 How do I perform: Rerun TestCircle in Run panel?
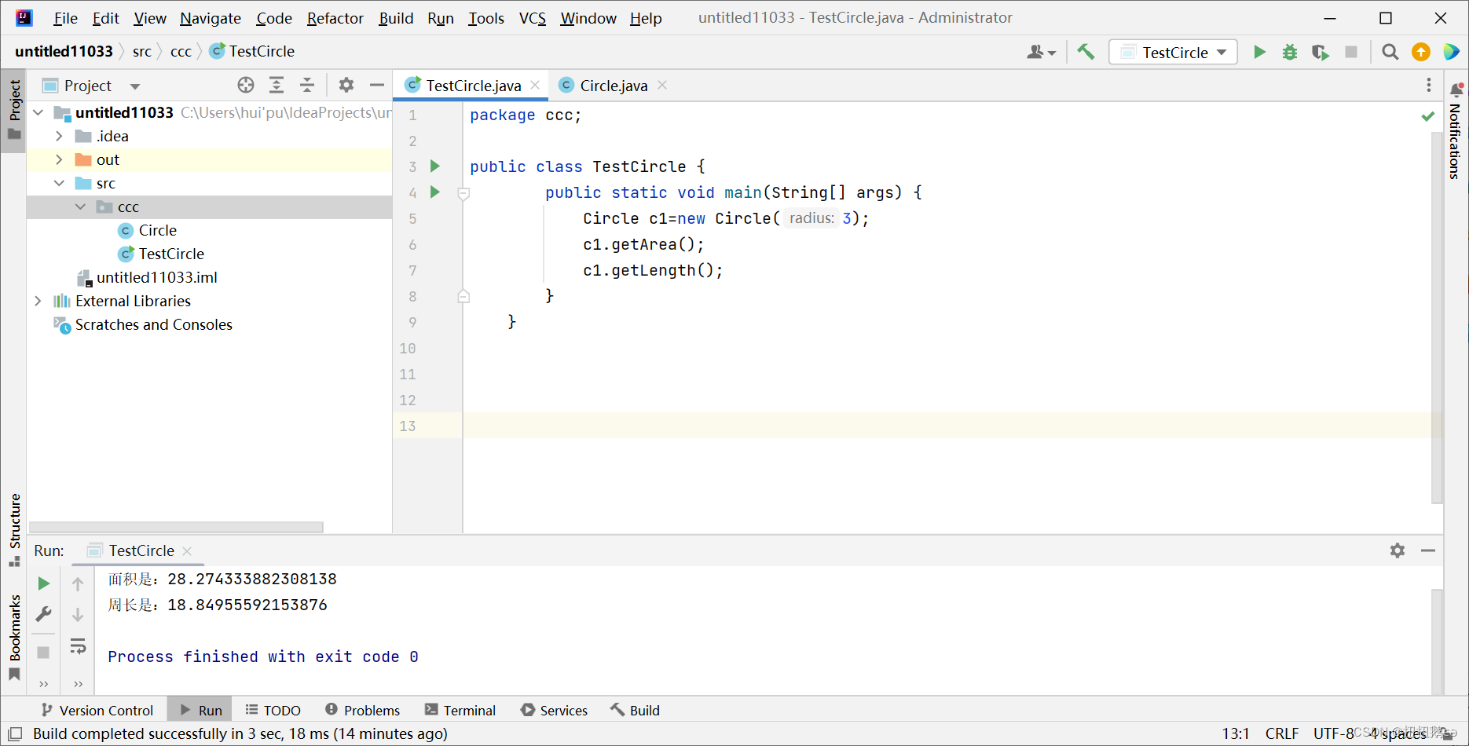click(x=44, y=583)
